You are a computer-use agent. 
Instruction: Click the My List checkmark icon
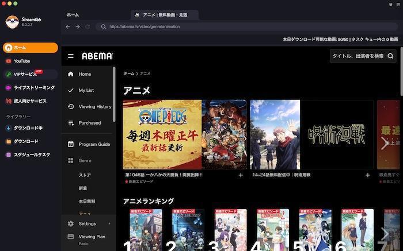point(71,90)
